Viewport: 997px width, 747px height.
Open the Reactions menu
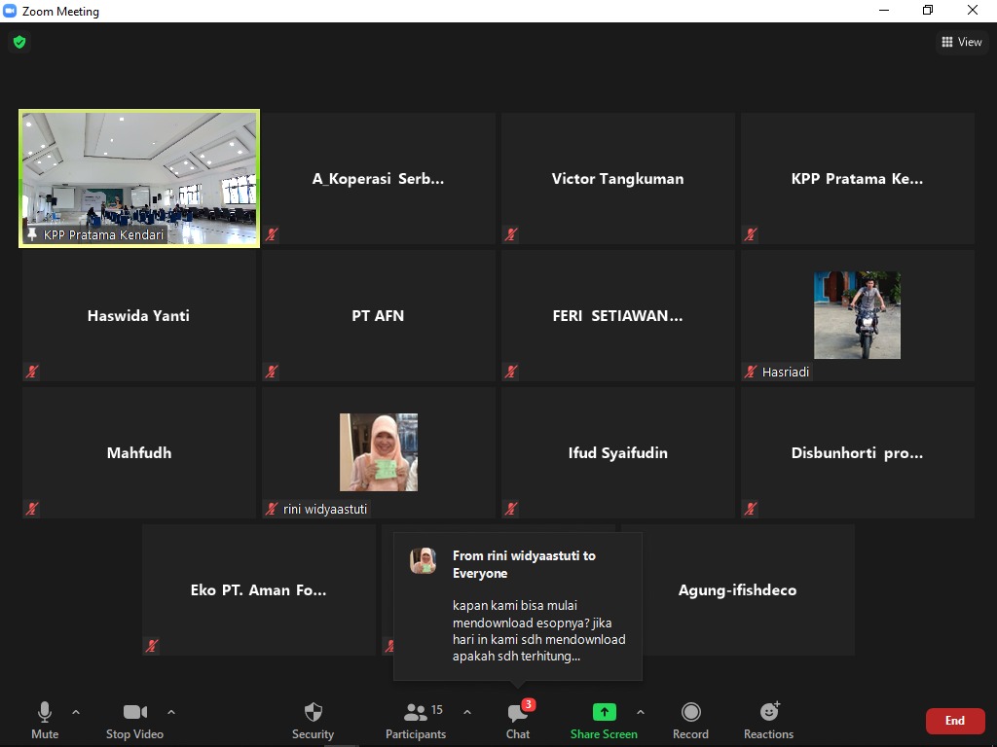coord(768,720)
